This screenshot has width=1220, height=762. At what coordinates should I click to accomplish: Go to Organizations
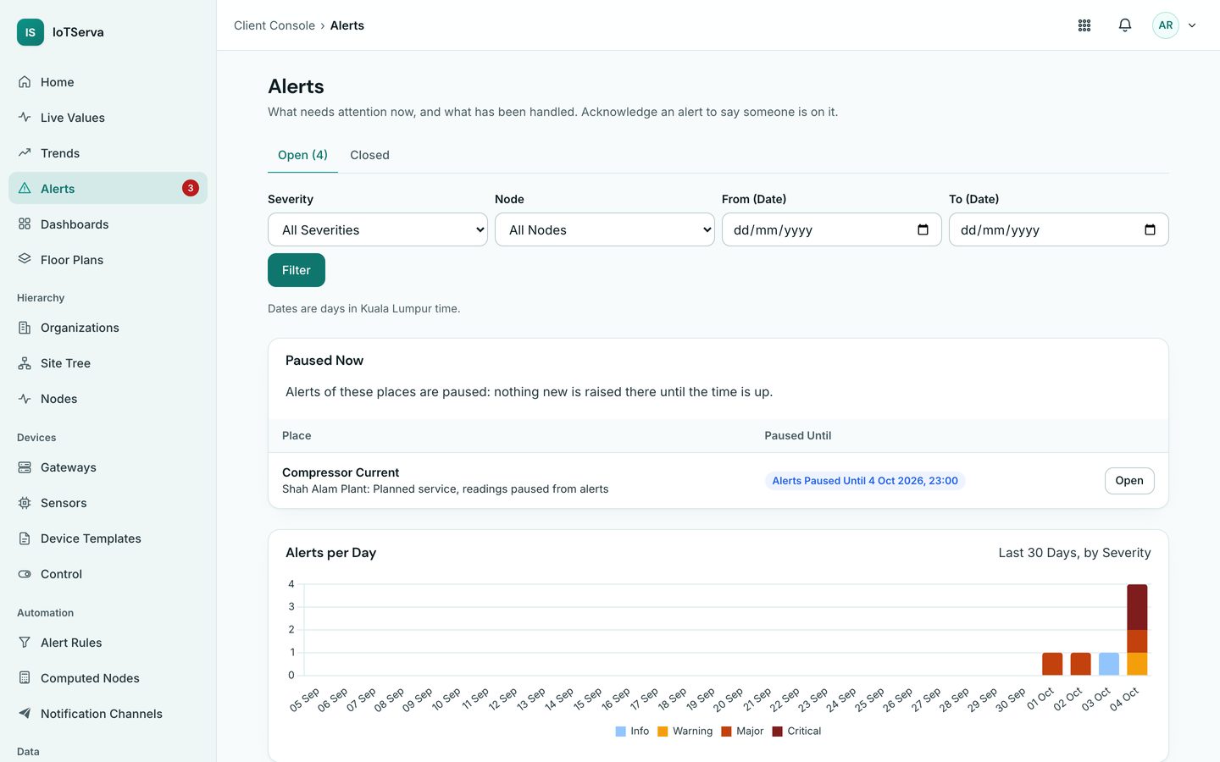pos(108,328)
